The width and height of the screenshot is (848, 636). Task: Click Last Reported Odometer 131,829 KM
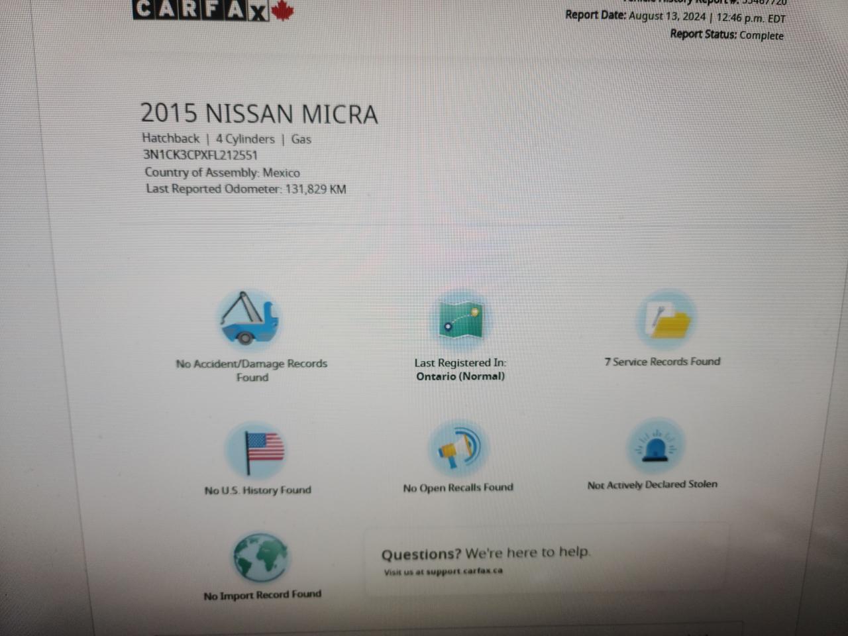pyautogui.click(x=246, y=189)
